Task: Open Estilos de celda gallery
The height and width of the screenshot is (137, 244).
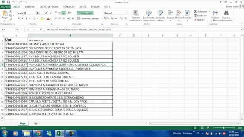Action: (x=160, y=16)
